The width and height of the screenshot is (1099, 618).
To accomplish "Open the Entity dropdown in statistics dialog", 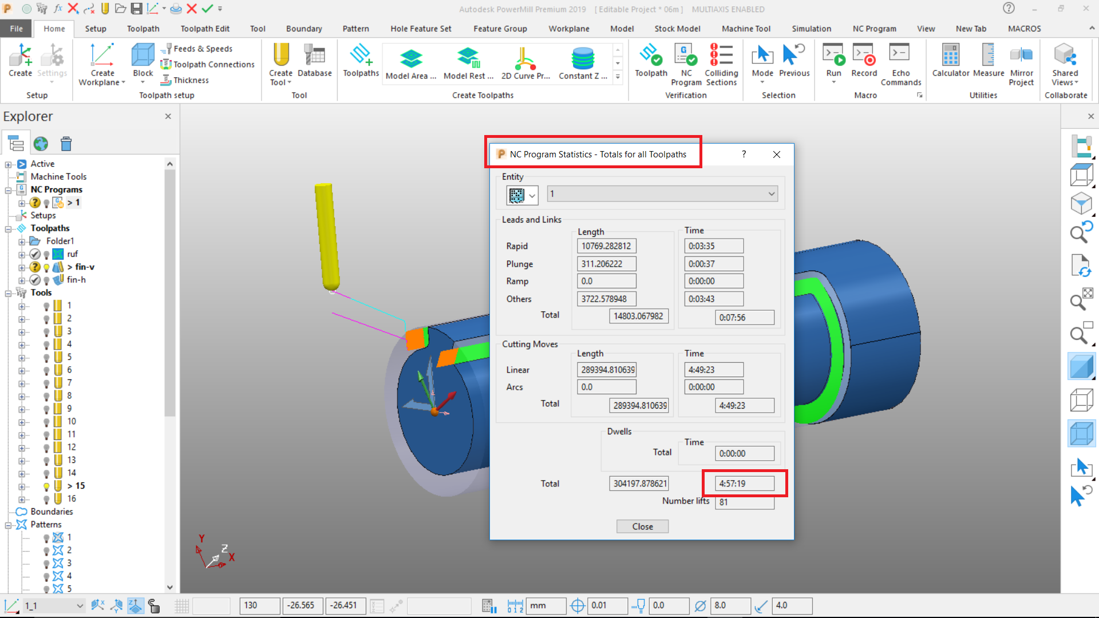I will pos(772,193).
